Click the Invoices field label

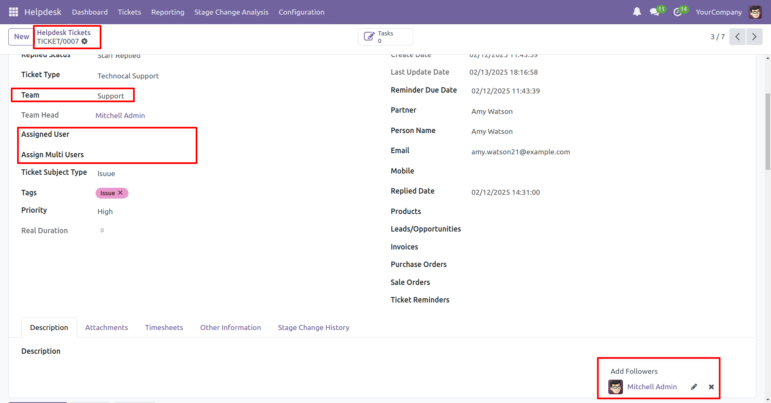(x=404, y=247)
